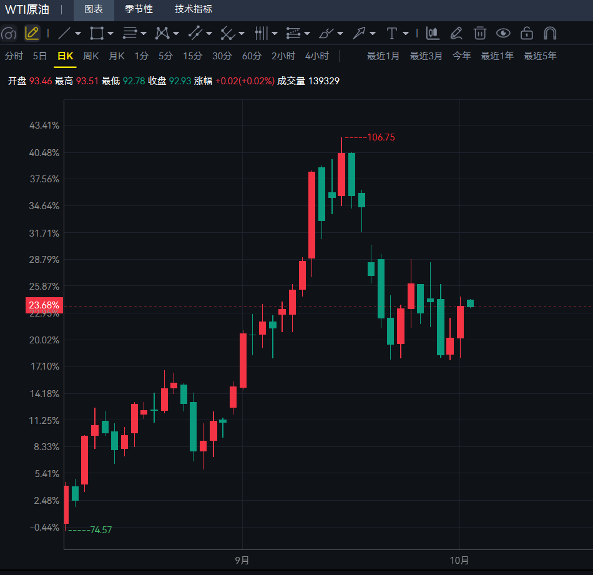The height and width of the screenshot is (575, 593).
Task: Toggle drawings visibility with eye icon
Action: click(x=503, y=33)
